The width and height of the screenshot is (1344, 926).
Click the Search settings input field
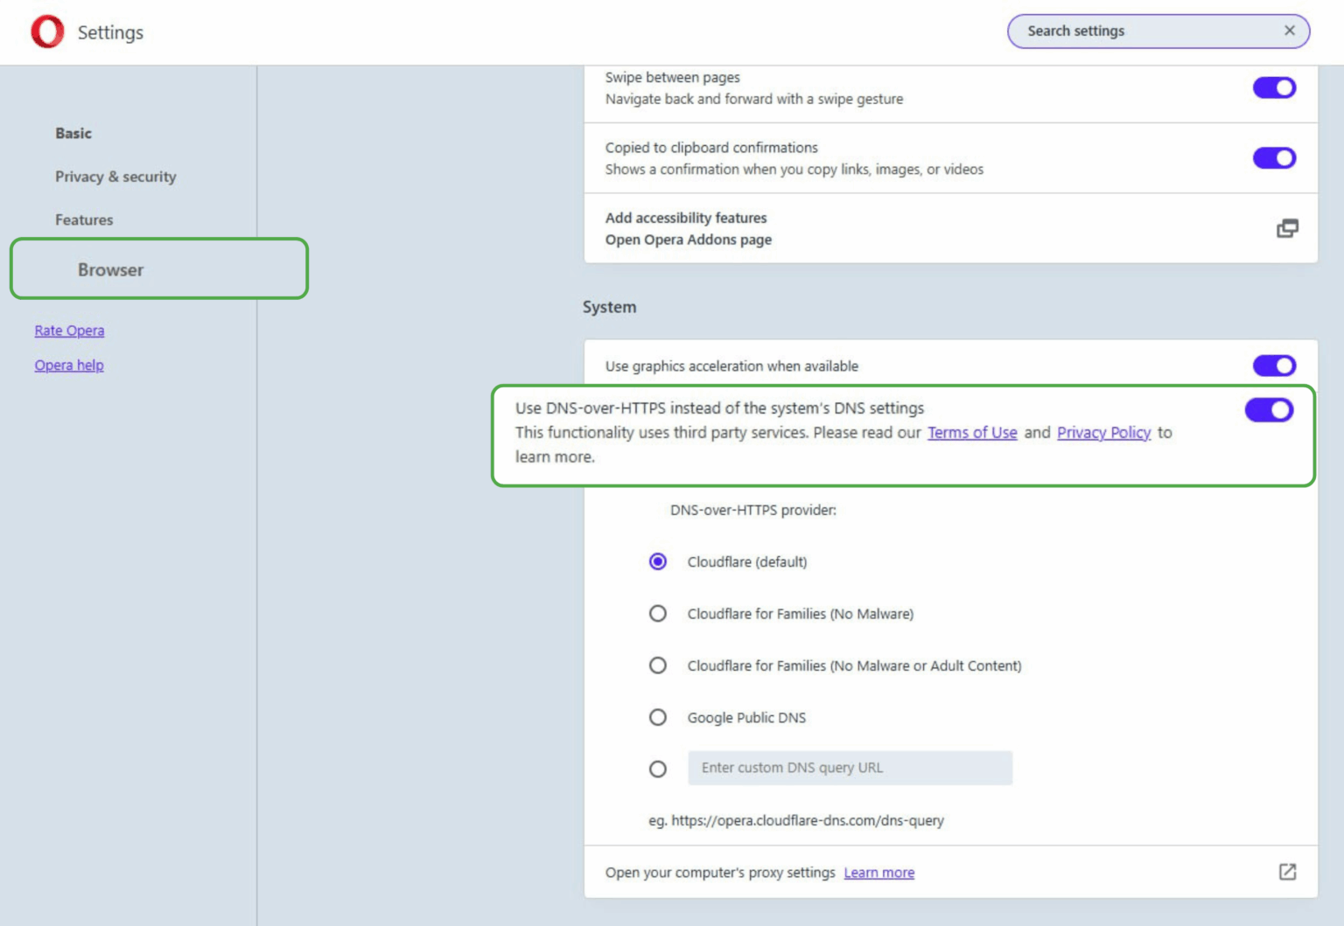(x=1158, y=31)
